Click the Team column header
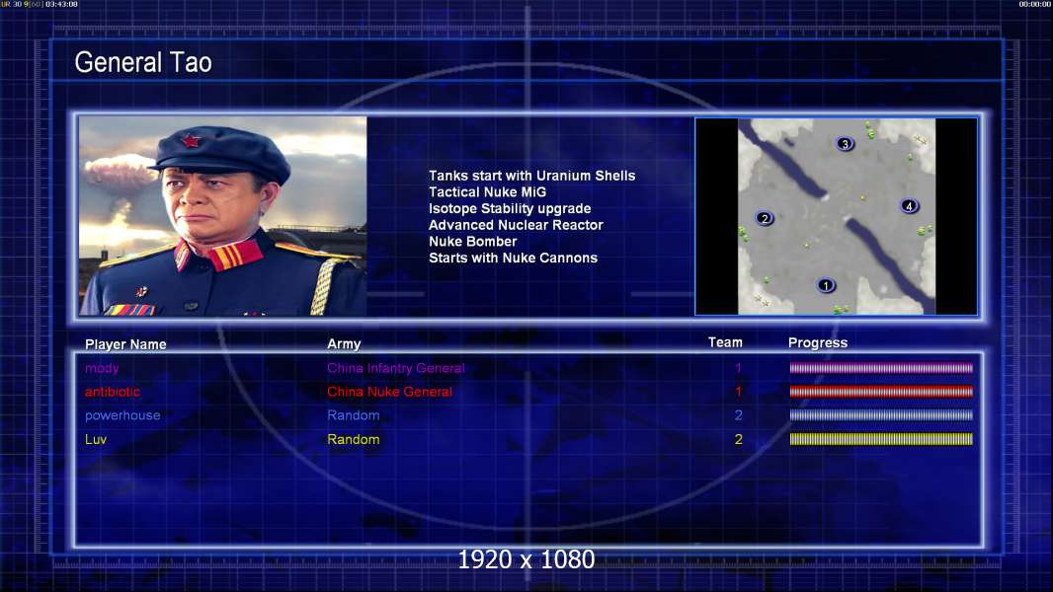Image resolution: width=1053 pixels, height=592 pixels. click(x=725, y=342)
